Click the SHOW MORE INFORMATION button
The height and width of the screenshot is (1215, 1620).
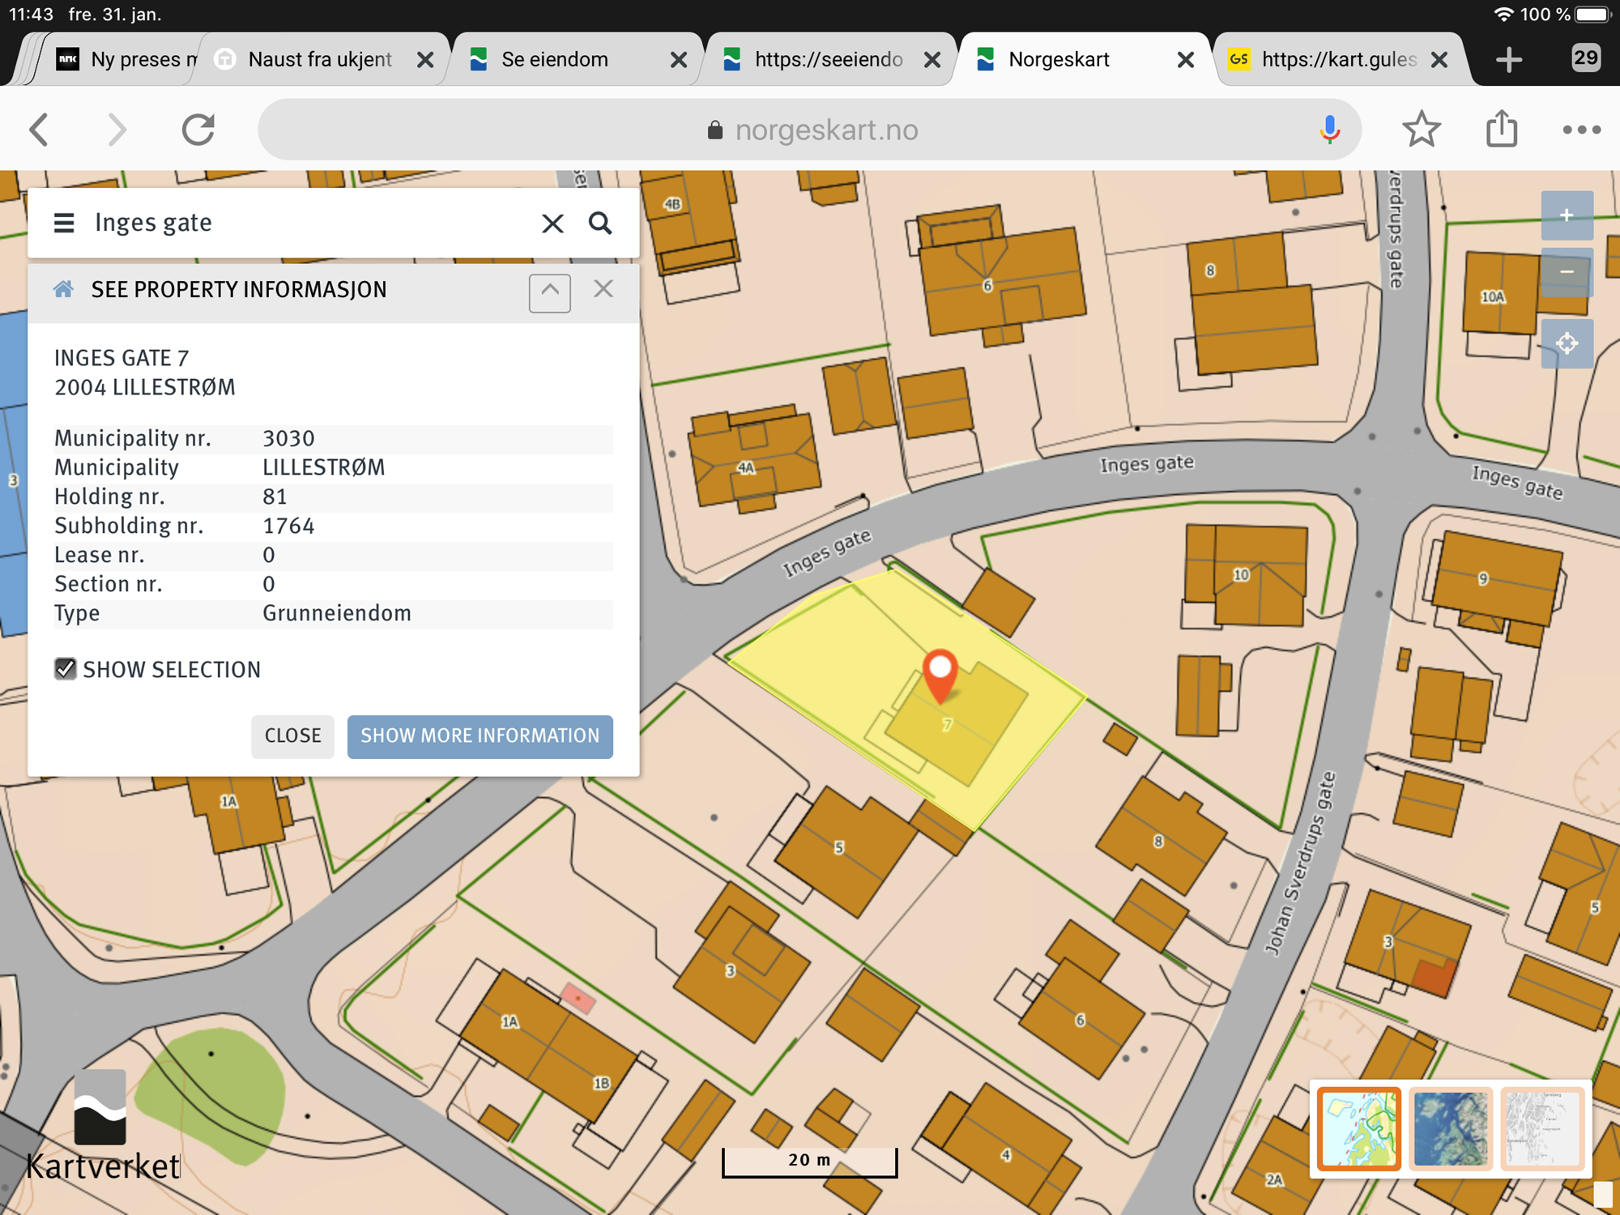coord(481,734)
